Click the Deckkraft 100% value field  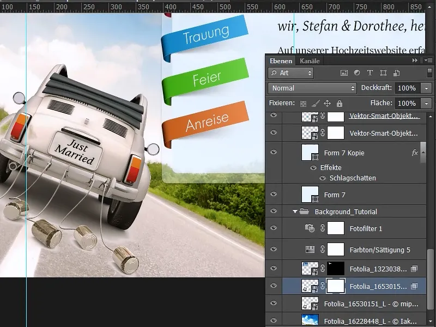pyautogui.click(x=408, y=88)
